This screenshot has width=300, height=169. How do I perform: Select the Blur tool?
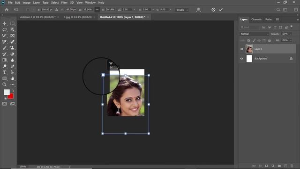[x=13, y=60]
